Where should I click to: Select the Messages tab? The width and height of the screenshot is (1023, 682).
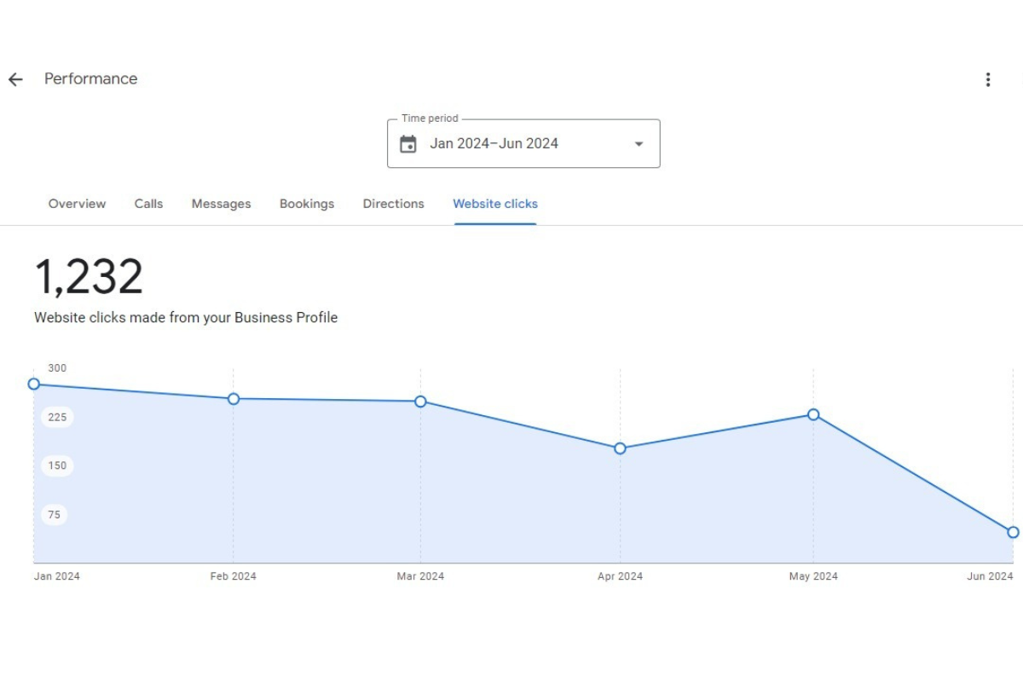(221, 204)
